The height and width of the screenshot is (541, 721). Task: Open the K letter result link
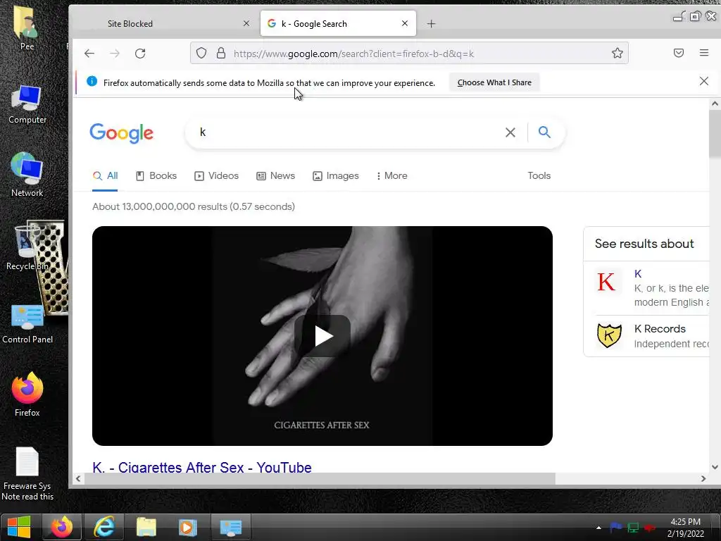click(638, 274)
